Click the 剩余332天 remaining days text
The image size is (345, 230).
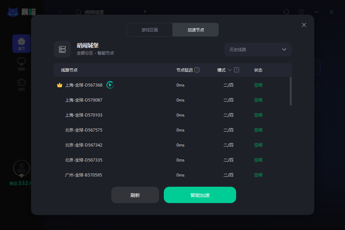pyautogui.click(x=20, y=183)
